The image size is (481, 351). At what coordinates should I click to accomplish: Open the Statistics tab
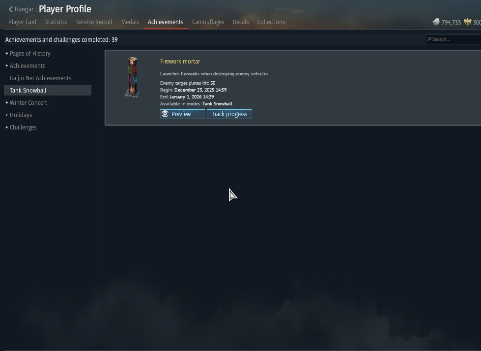click(x=56, y=22)
